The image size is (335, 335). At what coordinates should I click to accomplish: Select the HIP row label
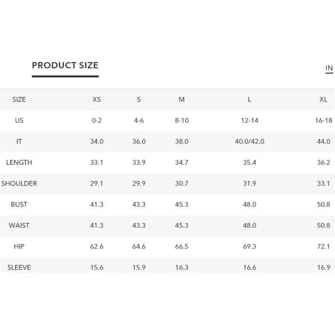(19, 246)
